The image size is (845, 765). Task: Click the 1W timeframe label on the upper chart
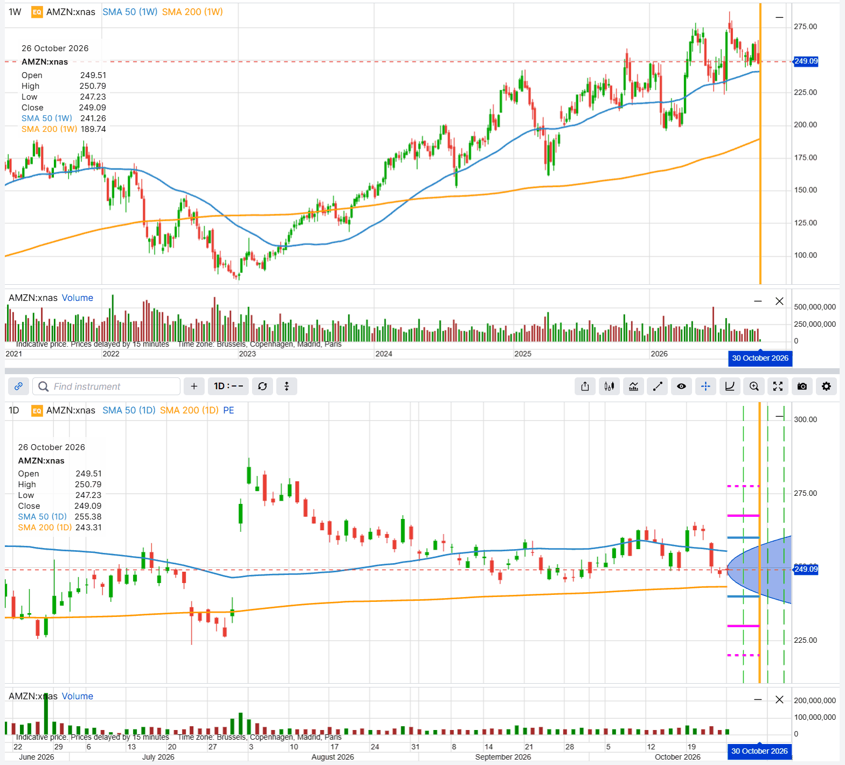point(15,12)
